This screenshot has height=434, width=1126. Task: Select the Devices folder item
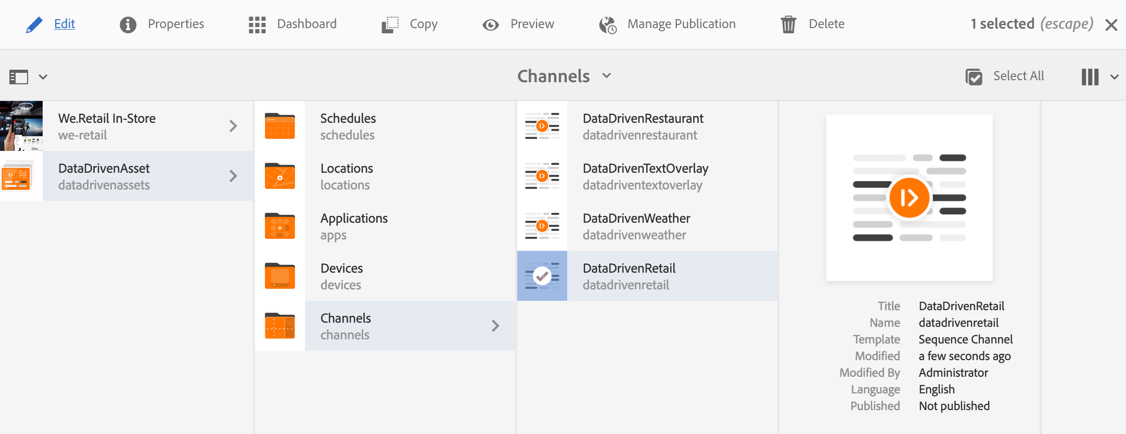[x=341, y=276]
